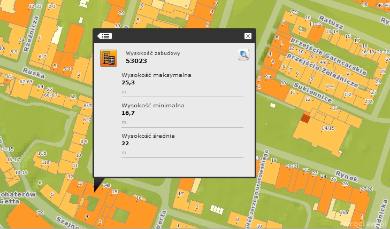
Task: Select the Wysokość maksymalna value 25,3
Action: [x=128, y=83]
